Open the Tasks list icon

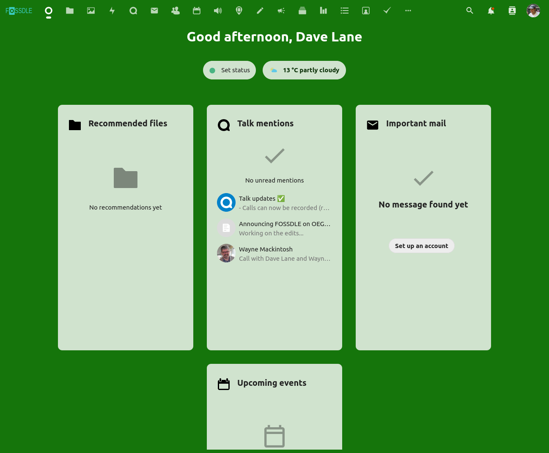pyautogui.click(x=345, y=11)
